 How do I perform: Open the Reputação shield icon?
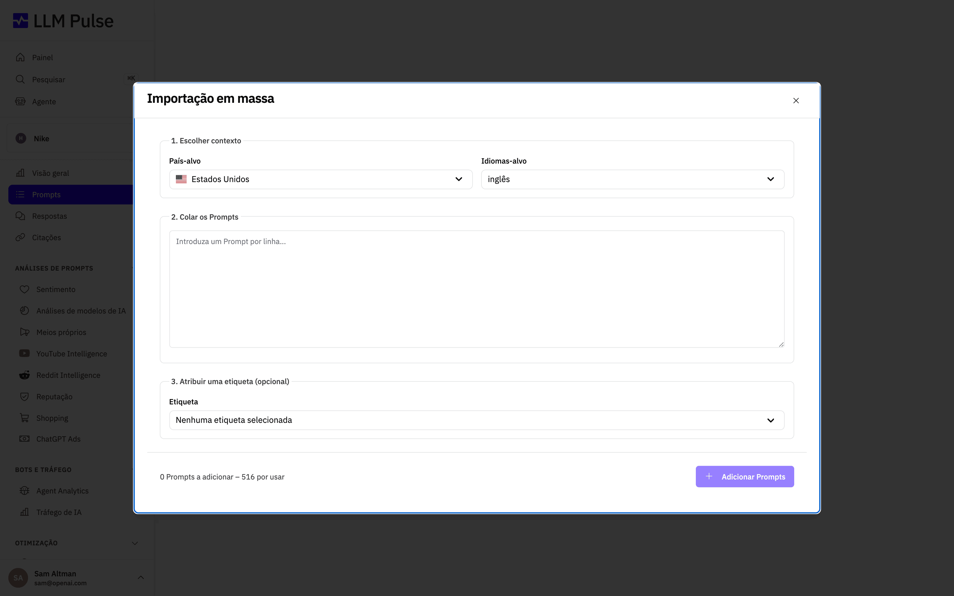point(24,397)
